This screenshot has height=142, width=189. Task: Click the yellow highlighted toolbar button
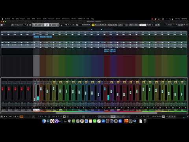pos(93,25)
